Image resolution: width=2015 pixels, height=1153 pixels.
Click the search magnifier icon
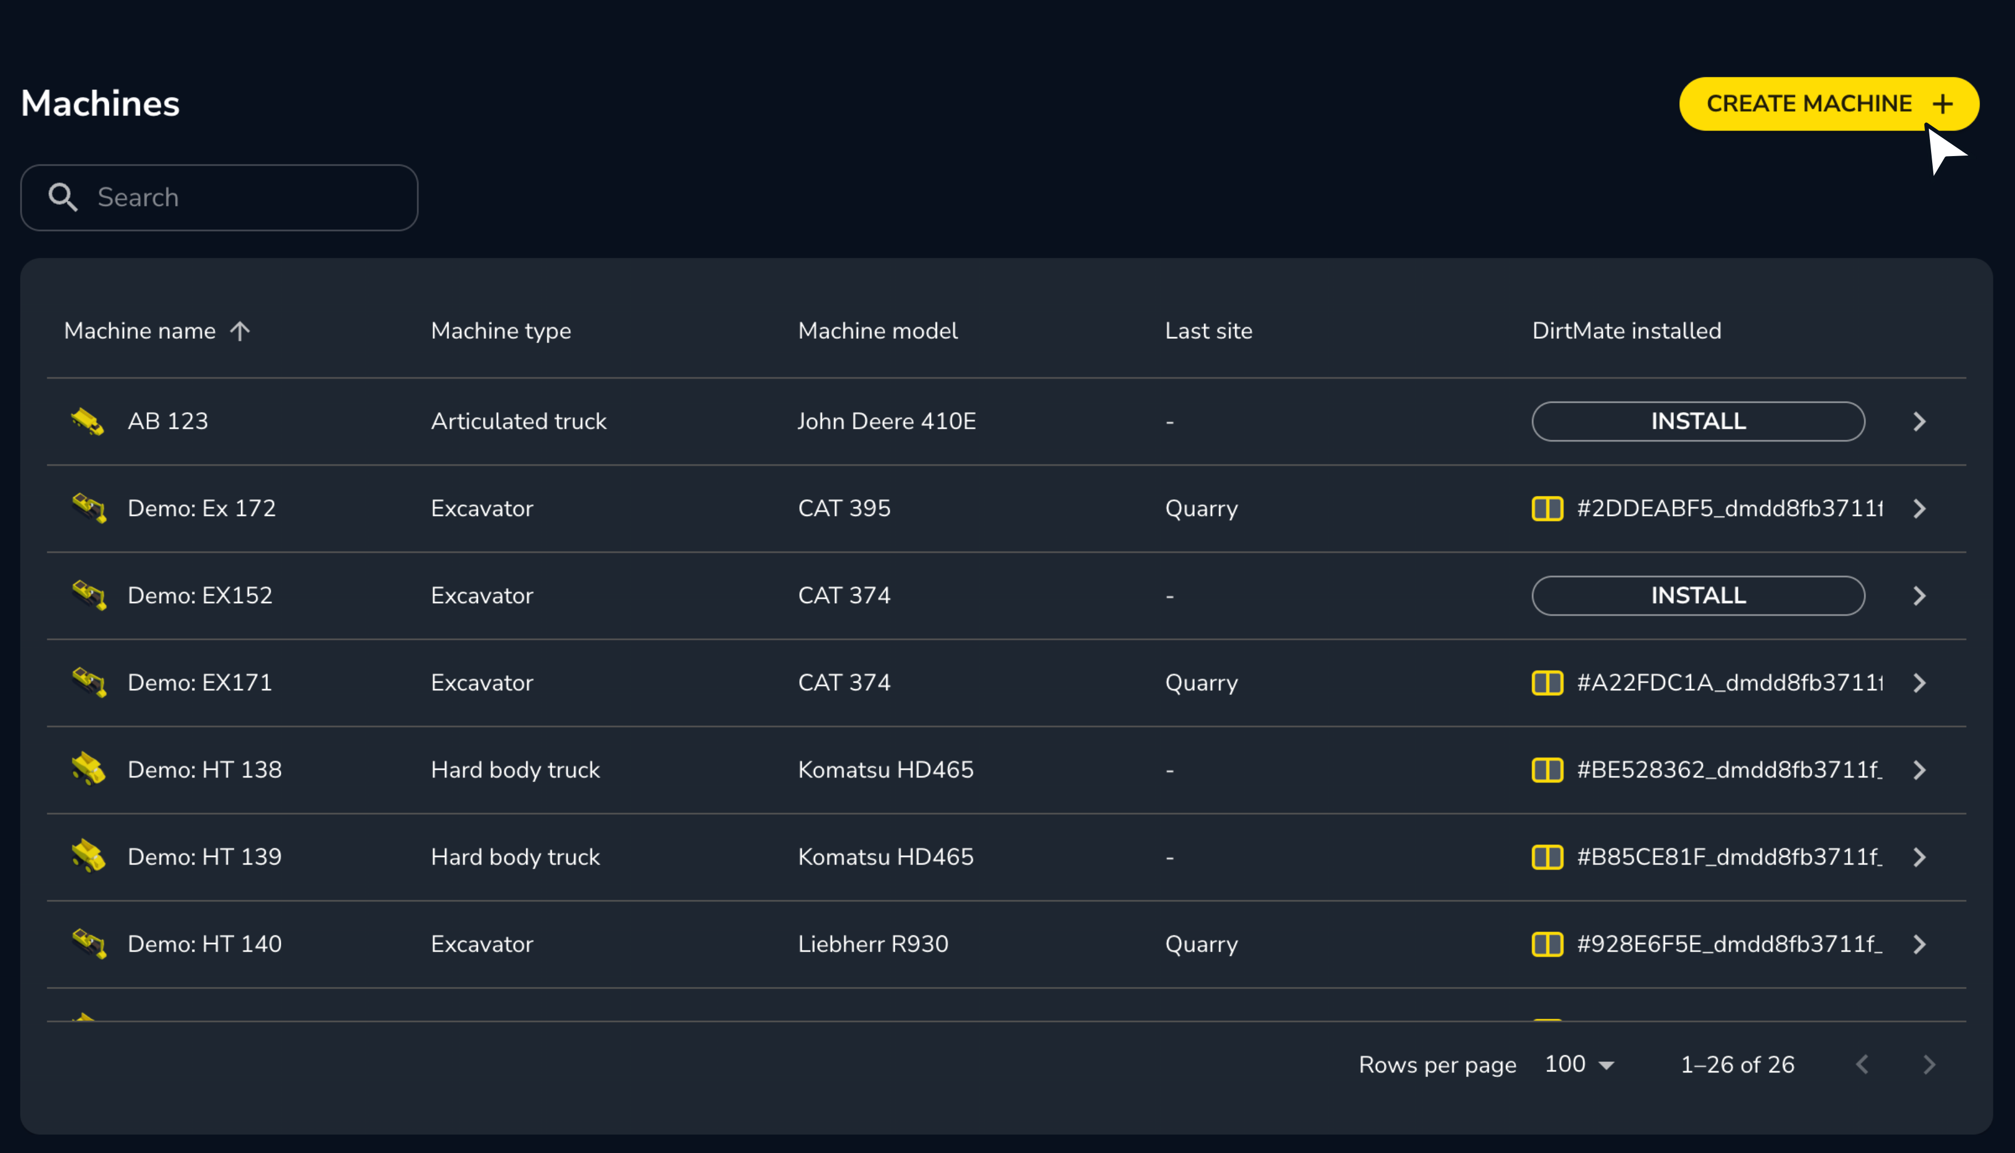click(x=63, y=197)
